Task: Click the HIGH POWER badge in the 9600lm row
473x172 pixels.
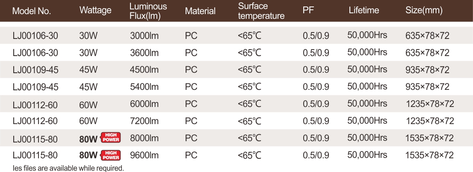Action: [110, 155]
